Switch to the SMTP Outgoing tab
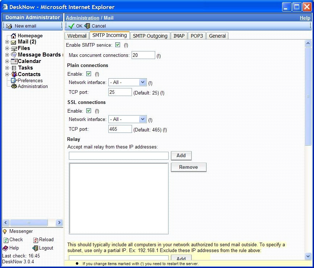Screen dimensions: 314x268 (x=150, y=36)
